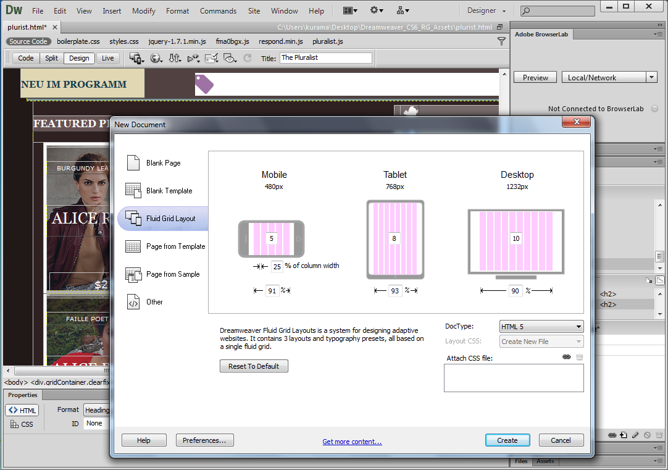This screenshot has width=668, height=470.
Task: Click the restore document window icon
Action: [499, 27]
